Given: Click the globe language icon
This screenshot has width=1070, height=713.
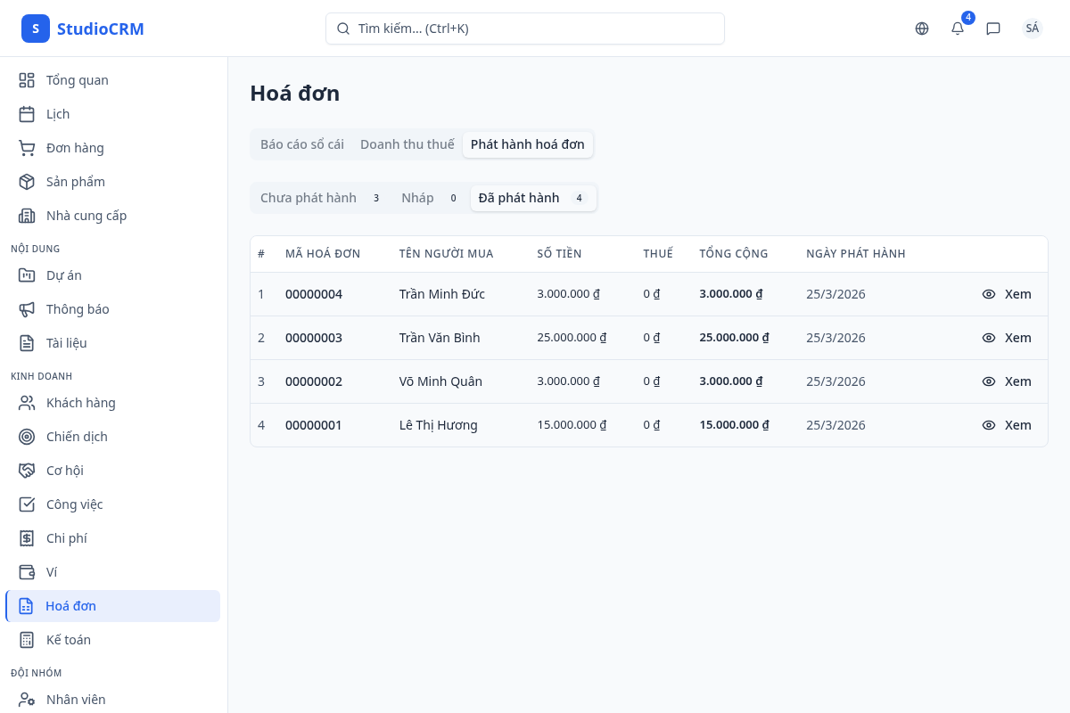Looking at the screenshot, I should [922, 29].
